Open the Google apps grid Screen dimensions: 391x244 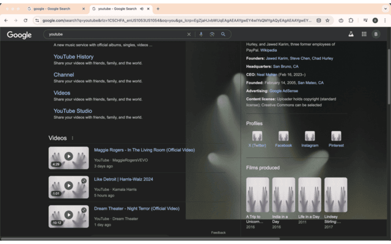(364, 35)
